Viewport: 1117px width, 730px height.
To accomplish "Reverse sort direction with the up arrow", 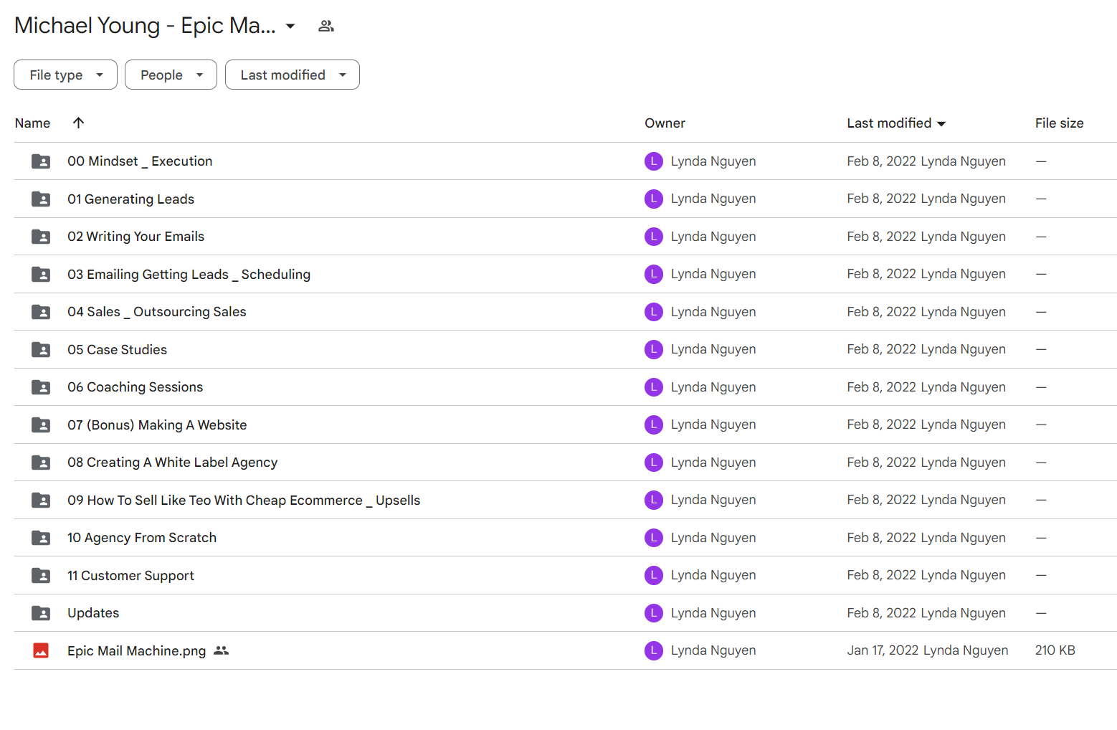I will (79, 123).
